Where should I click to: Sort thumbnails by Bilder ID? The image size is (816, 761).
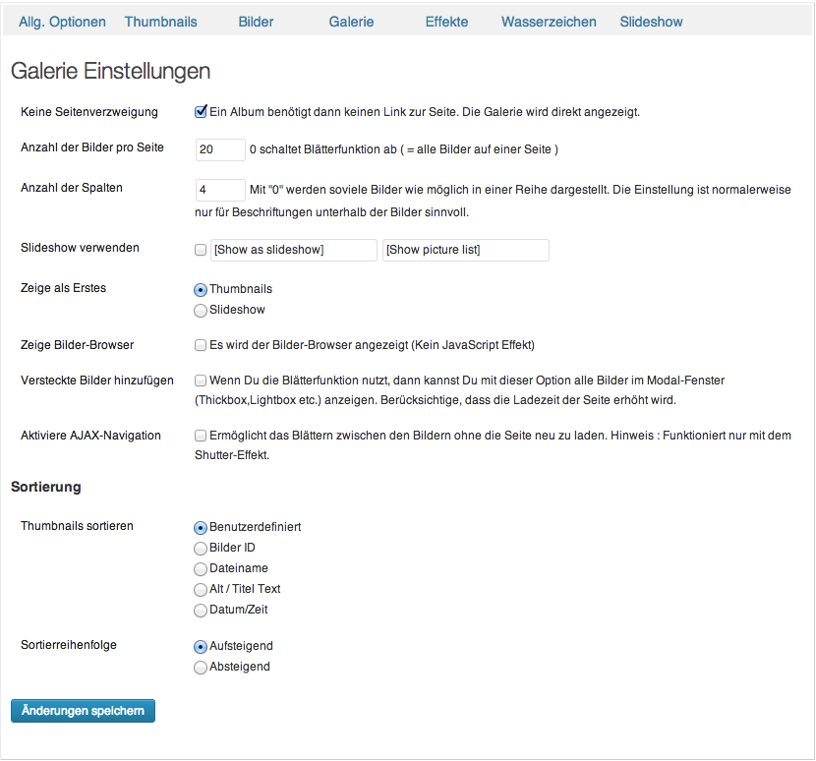point(201,549)
